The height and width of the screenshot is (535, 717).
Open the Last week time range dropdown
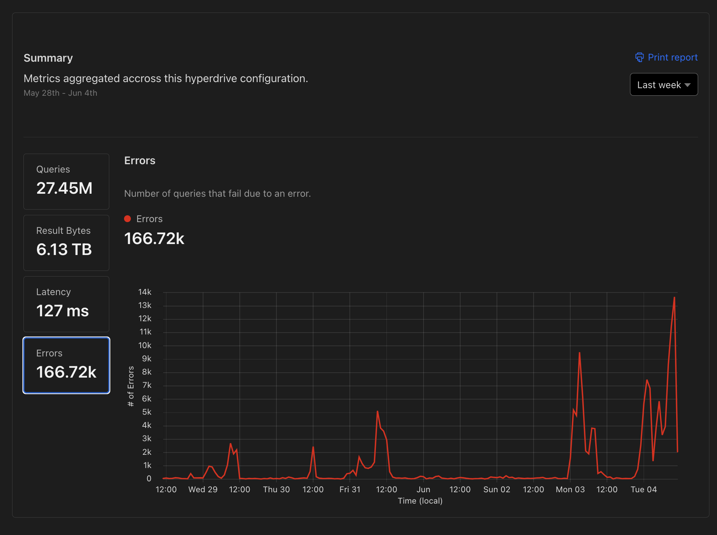[664, 84]
